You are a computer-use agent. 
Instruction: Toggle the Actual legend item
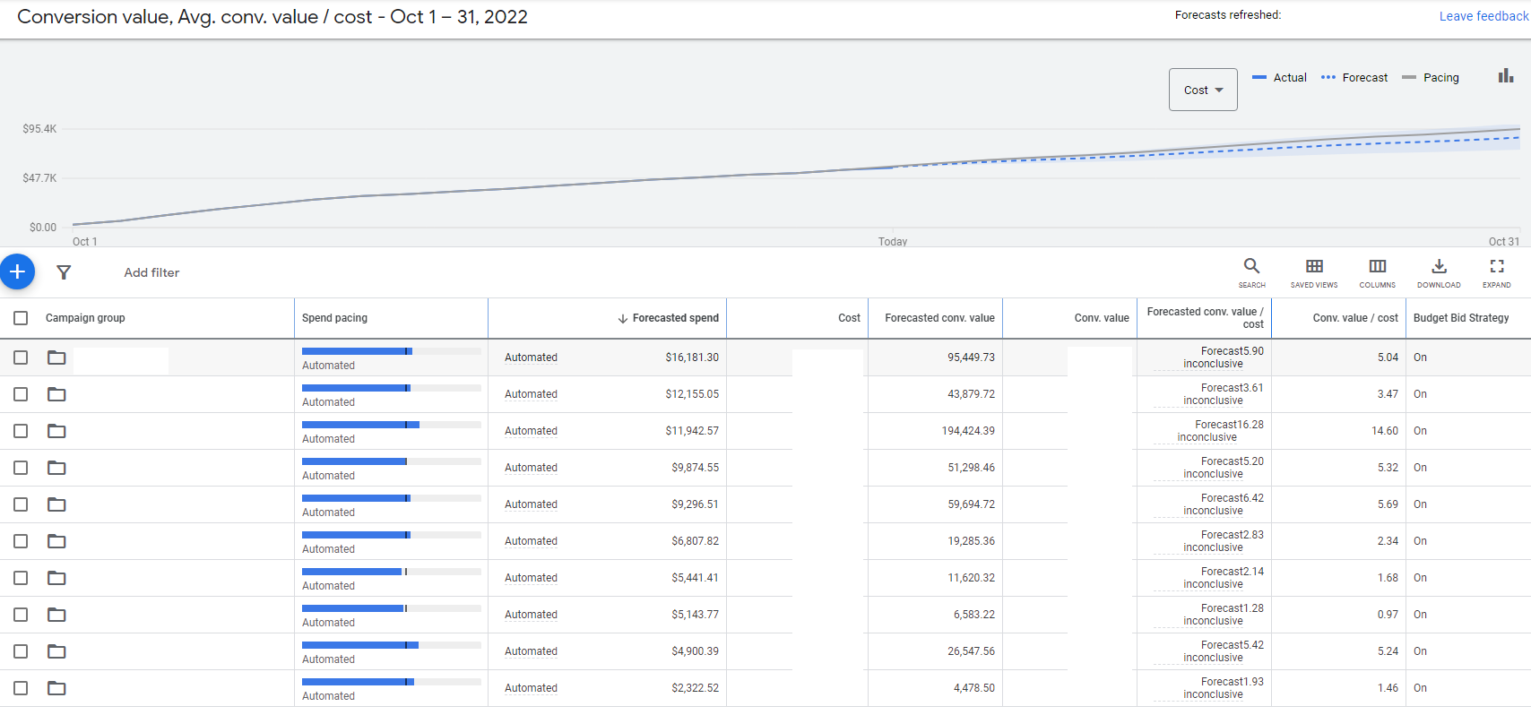1279,78
